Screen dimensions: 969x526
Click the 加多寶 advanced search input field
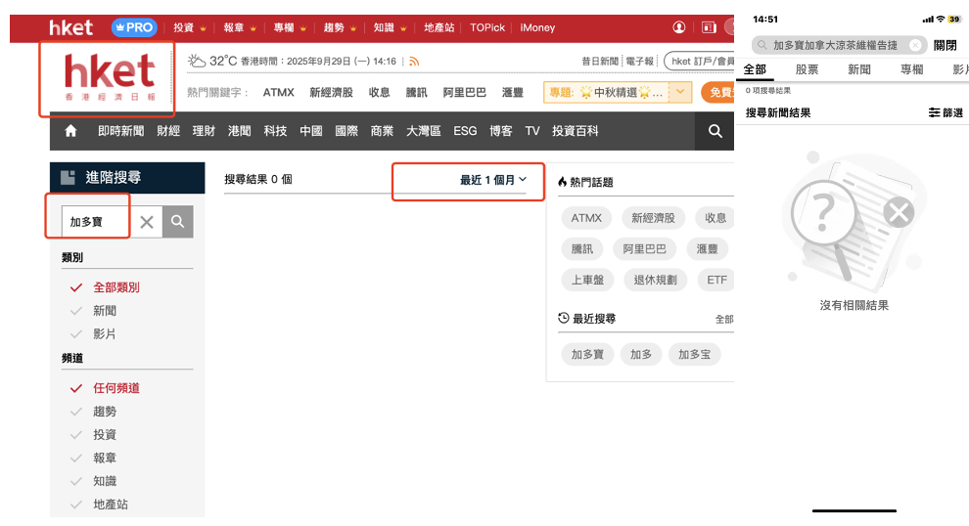click(96, 222)
